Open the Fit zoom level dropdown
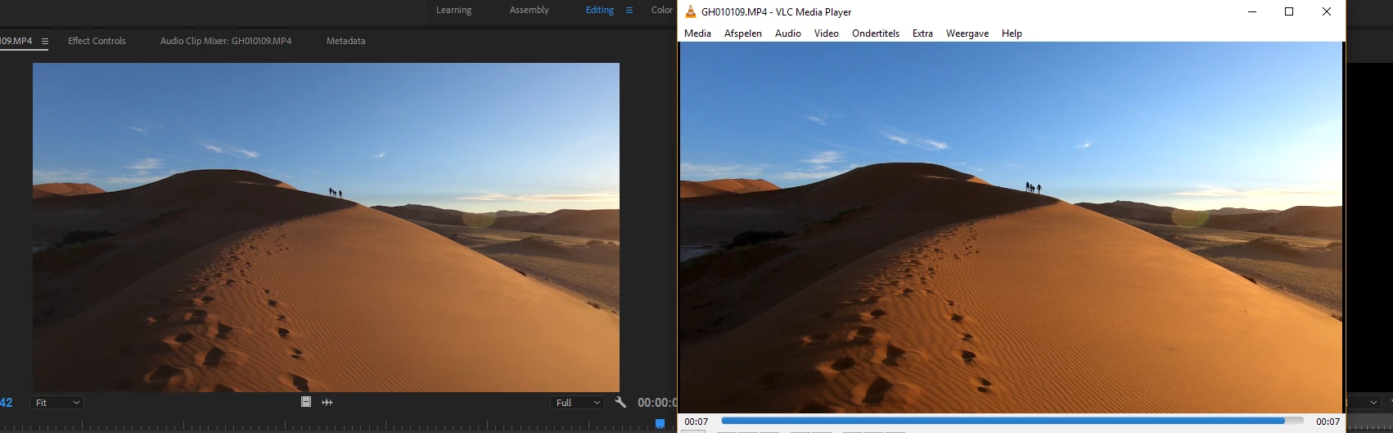 pos(56,403)
